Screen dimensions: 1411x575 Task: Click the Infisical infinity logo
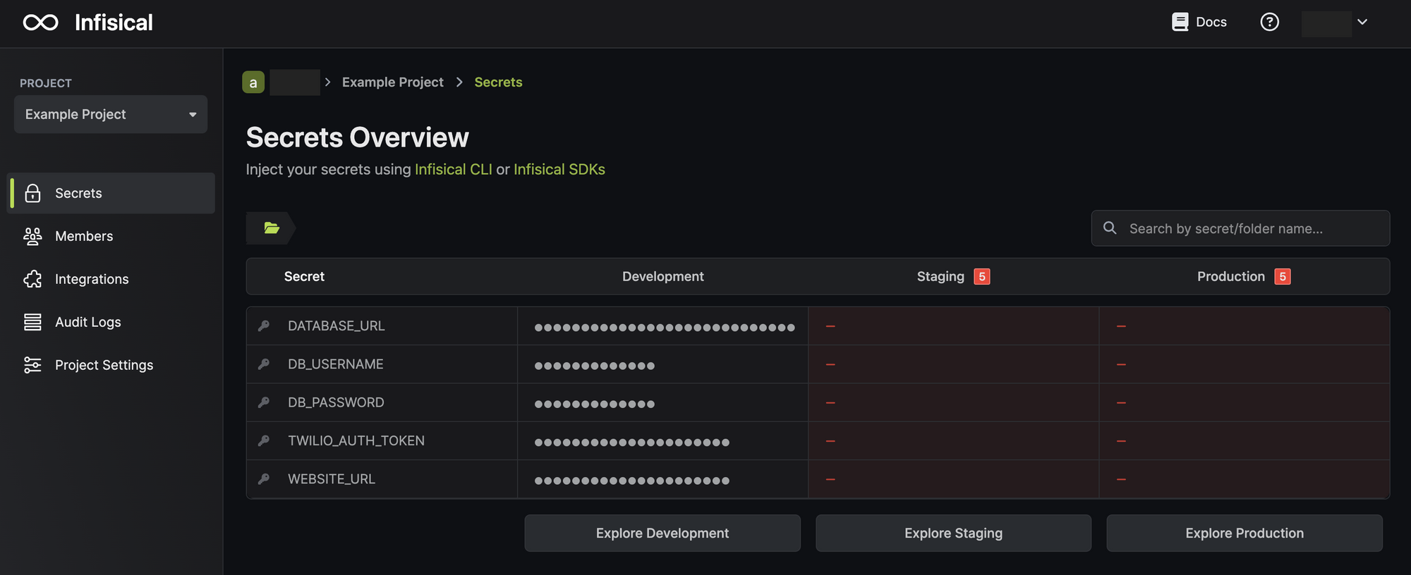point(40,23)
